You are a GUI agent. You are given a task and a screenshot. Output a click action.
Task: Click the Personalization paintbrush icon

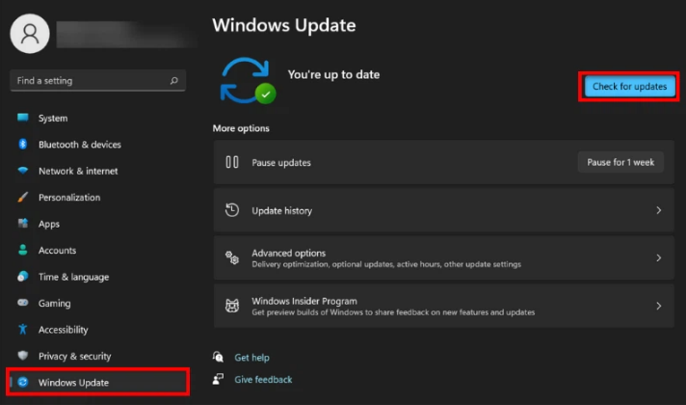coord(22,198)
